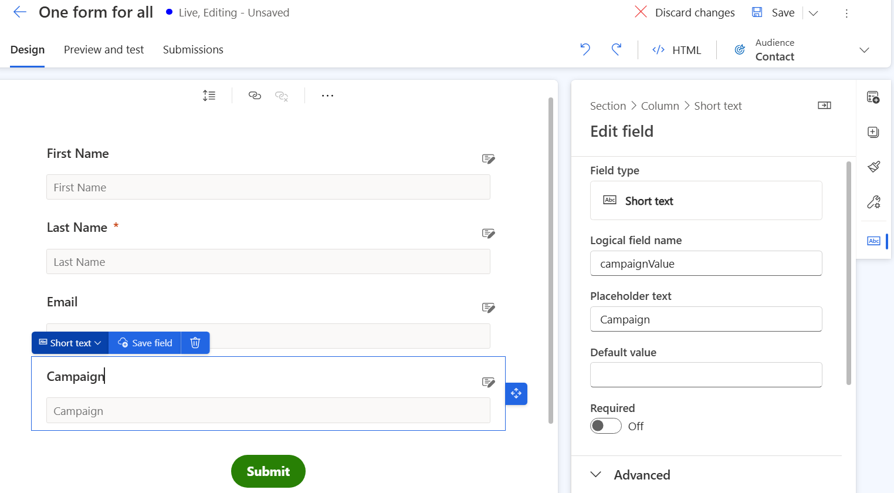Click the redo arrow icon

tap(617, 50)
